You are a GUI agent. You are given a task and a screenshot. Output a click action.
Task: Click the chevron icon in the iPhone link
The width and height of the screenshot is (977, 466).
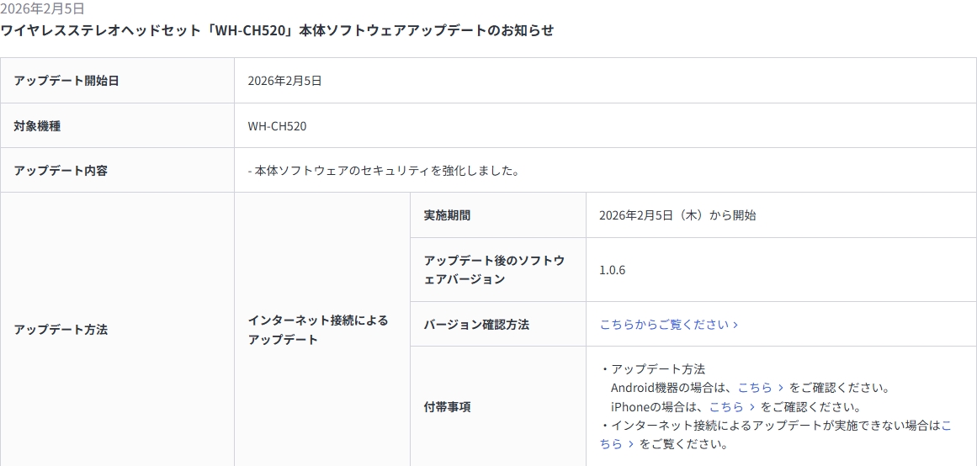752,407
